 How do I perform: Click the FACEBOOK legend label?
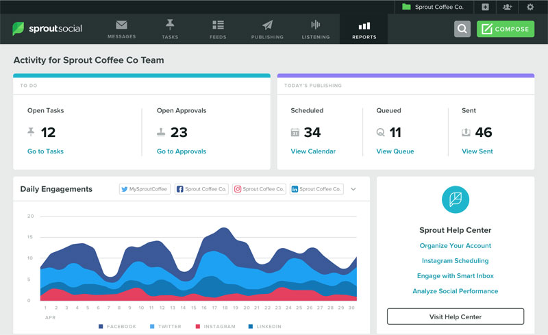tap(121, 326)
